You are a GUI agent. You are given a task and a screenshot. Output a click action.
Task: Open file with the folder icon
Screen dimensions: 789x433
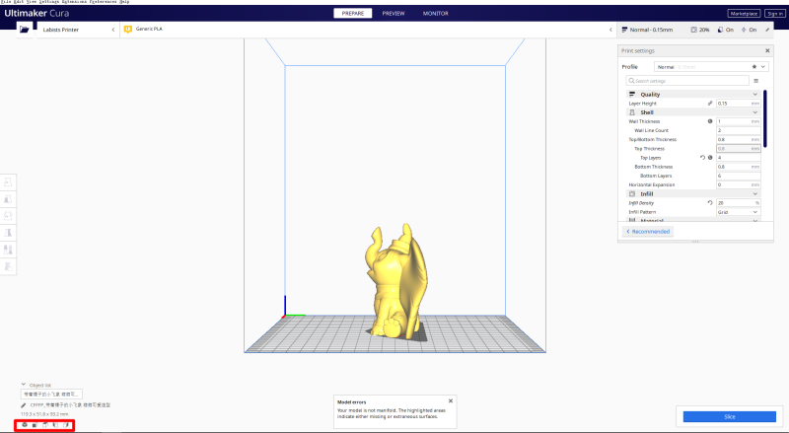(24, 30)
